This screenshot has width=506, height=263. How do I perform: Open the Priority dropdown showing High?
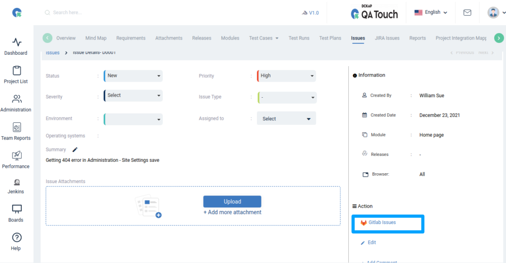[287, 76]
